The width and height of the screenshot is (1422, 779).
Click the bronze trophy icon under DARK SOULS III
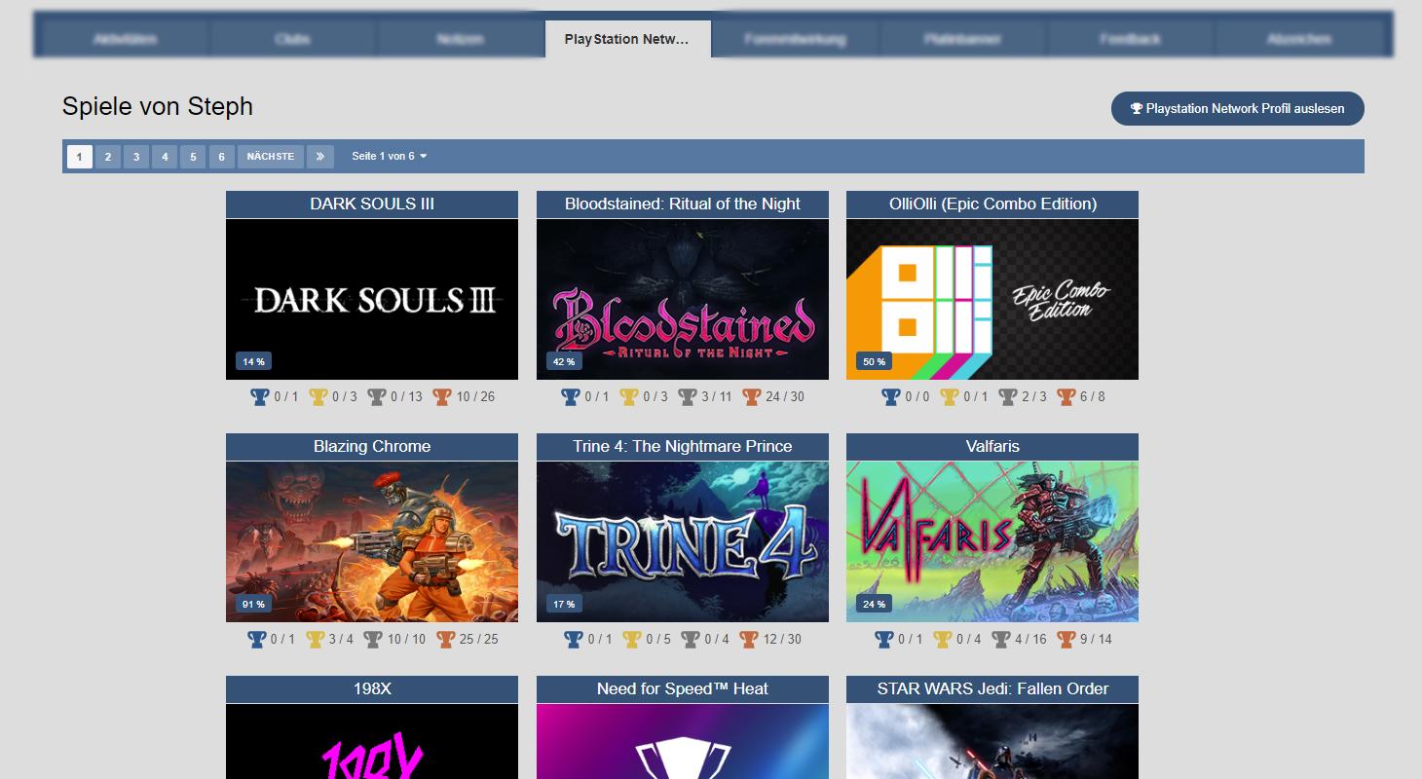pyautogui.click(x=442, y=396)
